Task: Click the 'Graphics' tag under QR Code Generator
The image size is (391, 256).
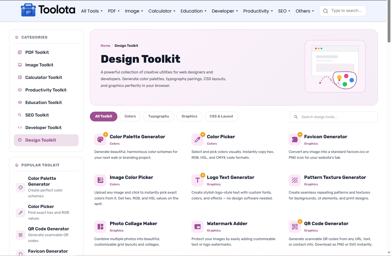Action: coord(311,231)
